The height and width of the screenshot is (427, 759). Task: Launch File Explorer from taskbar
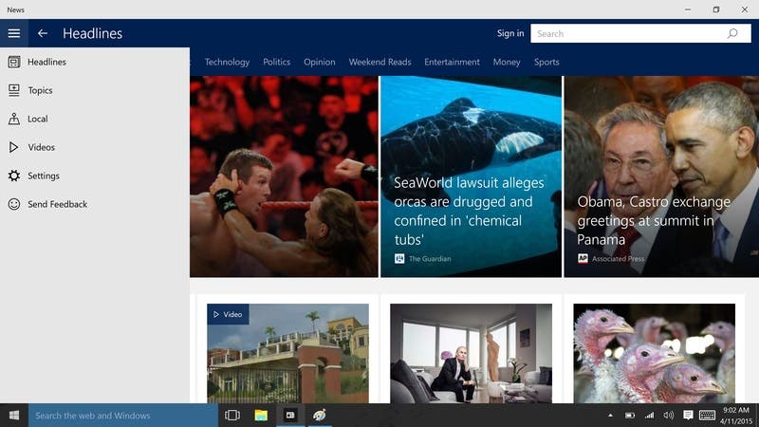click(262, 416)
